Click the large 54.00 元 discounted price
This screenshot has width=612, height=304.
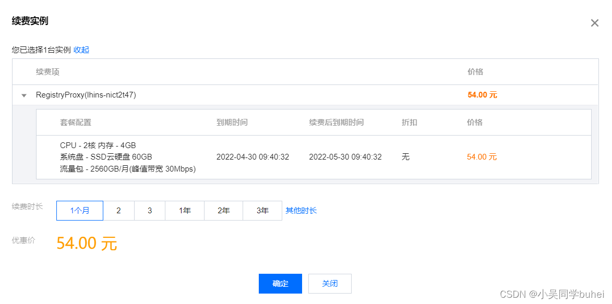point(87,244)
